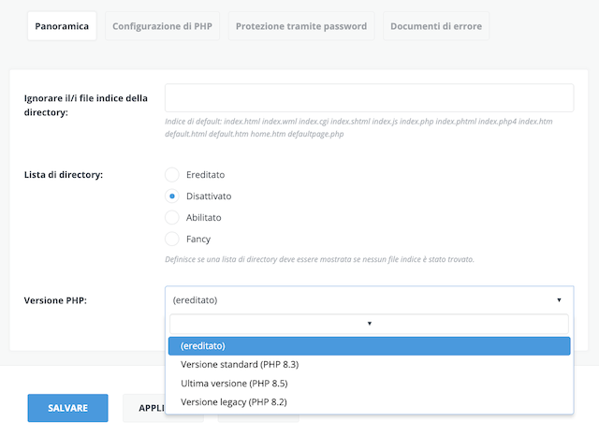Choose the Fancy directory listing option

[172, 239]
